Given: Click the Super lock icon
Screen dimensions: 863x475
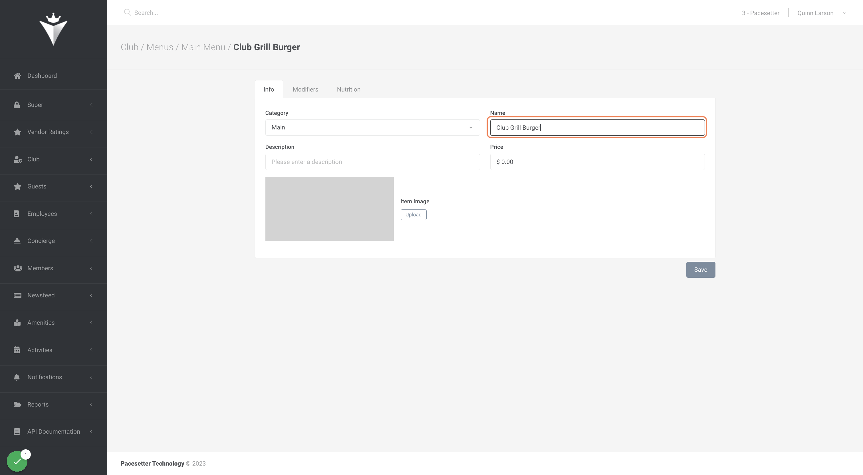Looking at the screenshot, I should [17, 105].
